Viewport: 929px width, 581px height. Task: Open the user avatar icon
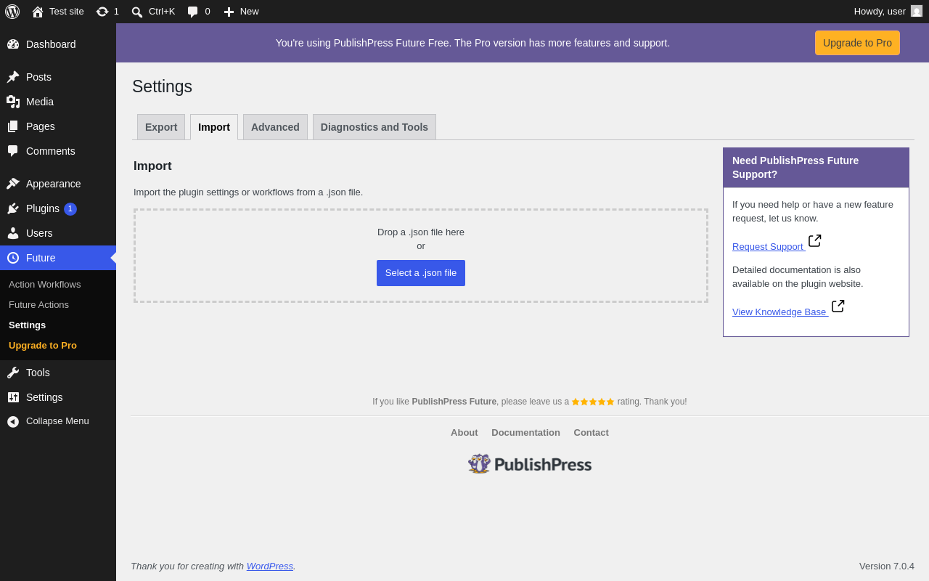[917, 11]
